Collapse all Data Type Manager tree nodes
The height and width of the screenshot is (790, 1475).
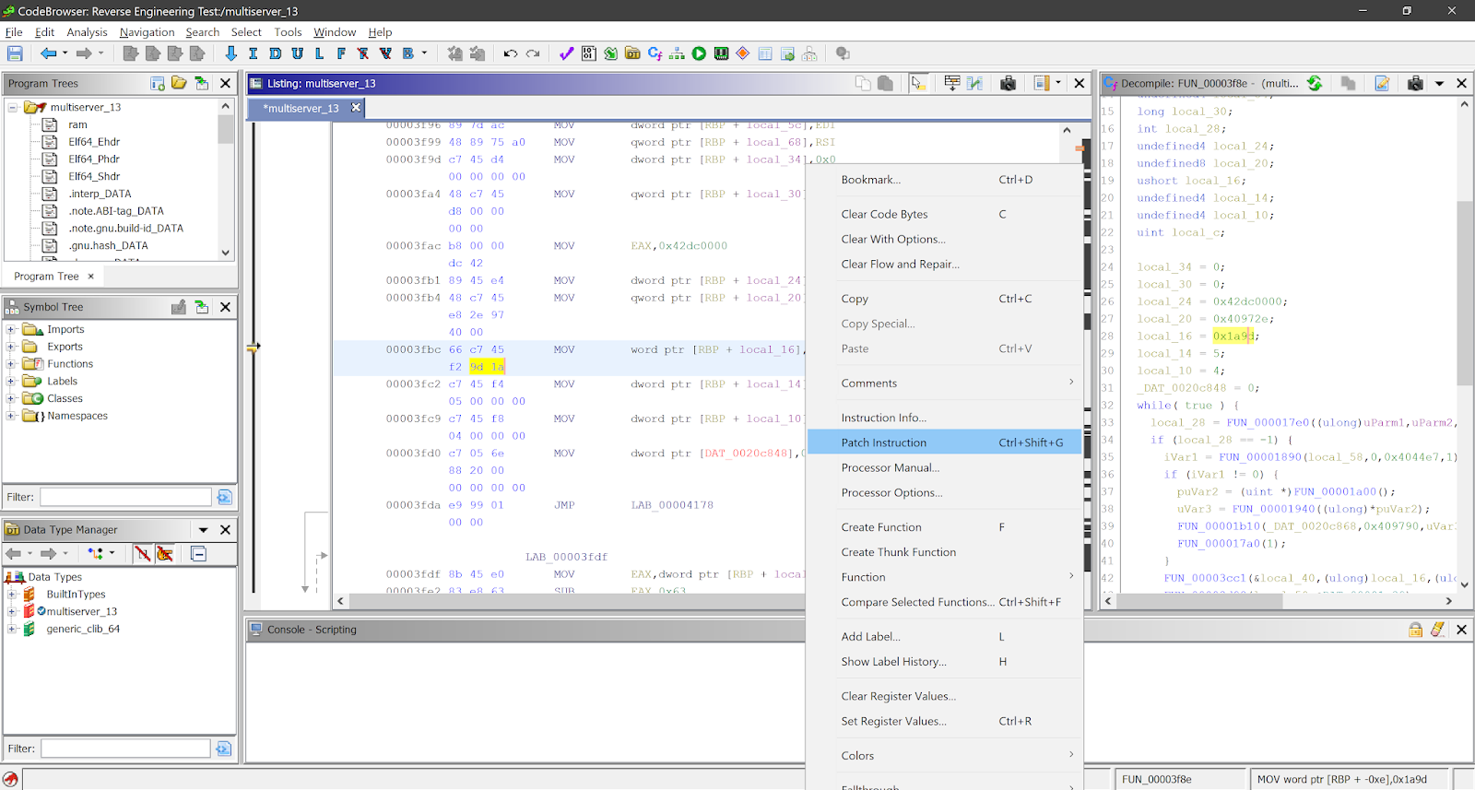[x=198, y=553]
